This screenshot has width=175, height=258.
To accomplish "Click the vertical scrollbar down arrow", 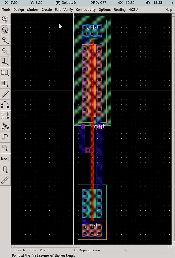I will pos(173,243).
